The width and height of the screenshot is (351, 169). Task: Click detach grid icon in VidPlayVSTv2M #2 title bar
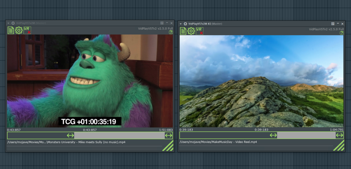tap(333, 24)
